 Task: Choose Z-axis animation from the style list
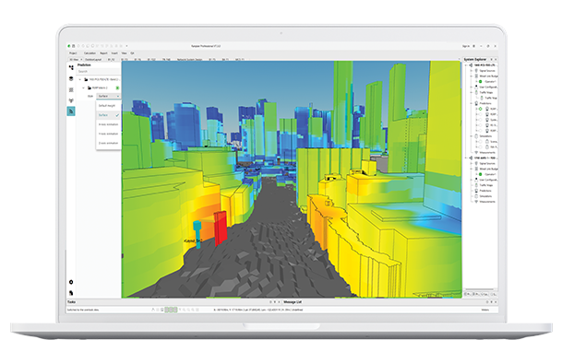coord(108,143)
